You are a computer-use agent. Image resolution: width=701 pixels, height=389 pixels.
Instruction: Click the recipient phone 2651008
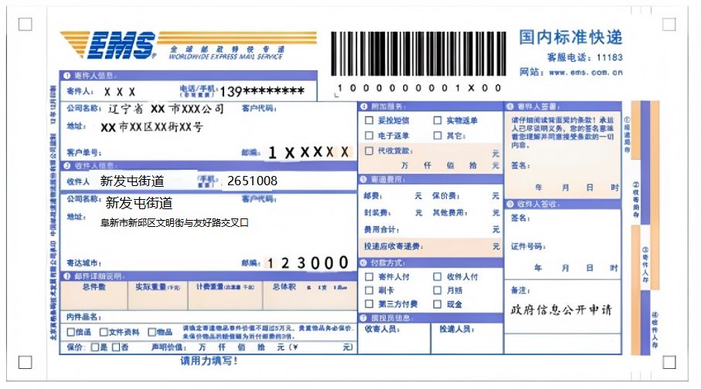pos(252,181)
